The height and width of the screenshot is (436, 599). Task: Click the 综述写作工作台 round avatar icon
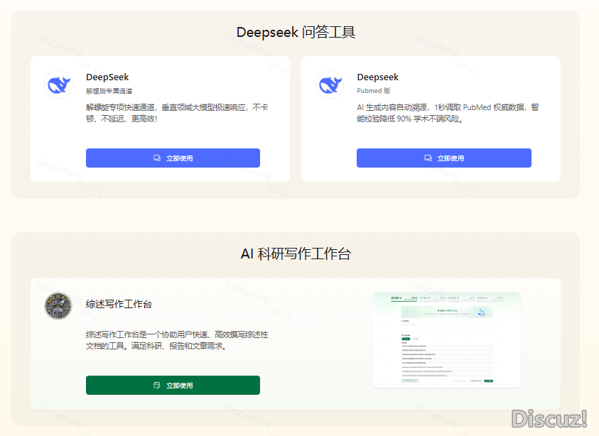pos(58,306)
